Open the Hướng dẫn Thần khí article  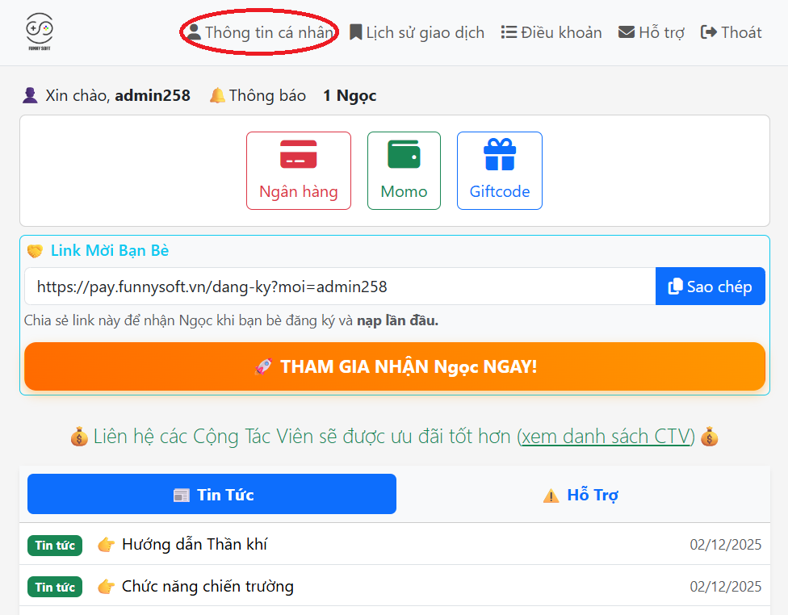coord(195,545)
